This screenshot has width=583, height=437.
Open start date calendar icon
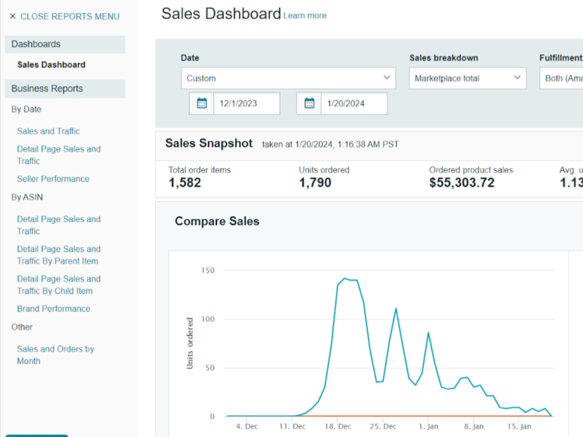click(x=202, y=103)
